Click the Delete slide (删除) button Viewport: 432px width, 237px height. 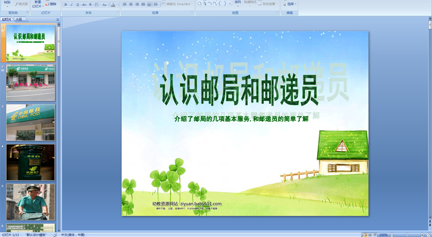coord(51,4)
